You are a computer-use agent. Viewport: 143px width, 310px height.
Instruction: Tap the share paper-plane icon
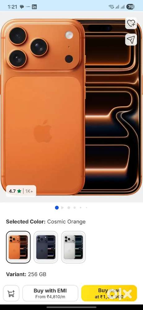click(x=131, y=40)
